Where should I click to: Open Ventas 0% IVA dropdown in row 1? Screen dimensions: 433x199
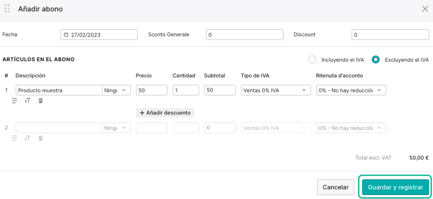pyautogui.click(x=276, y=90)
